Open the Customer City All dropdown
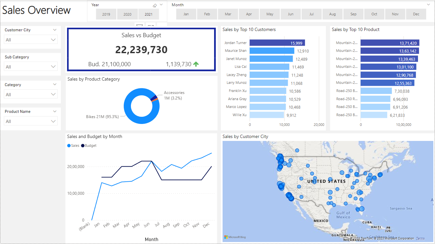Image resolution: width=435 pixels, height=244 pixels. (31, 40)
